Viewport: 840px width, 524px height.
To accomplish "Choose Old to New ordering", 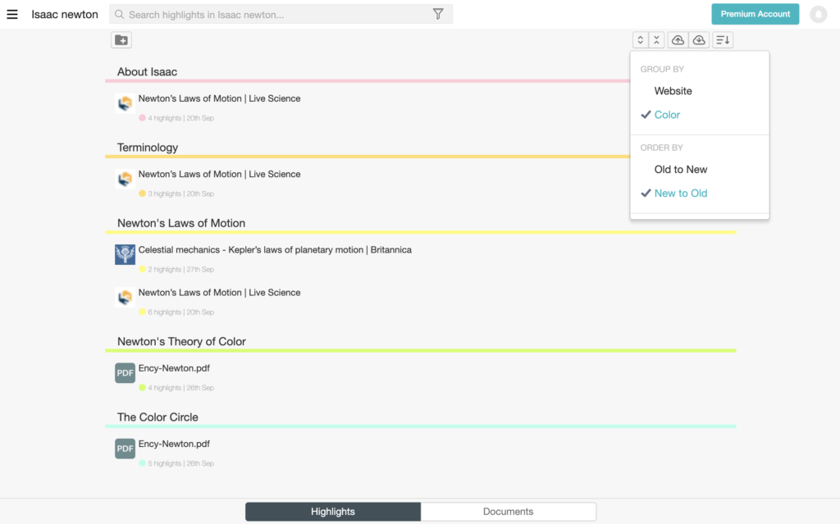I will click(680, 170).
